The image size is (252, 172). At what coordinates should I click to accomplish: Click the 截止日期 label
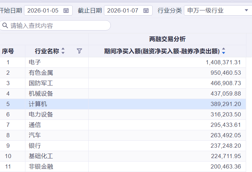pyautogui.click(x=90, y=11)
